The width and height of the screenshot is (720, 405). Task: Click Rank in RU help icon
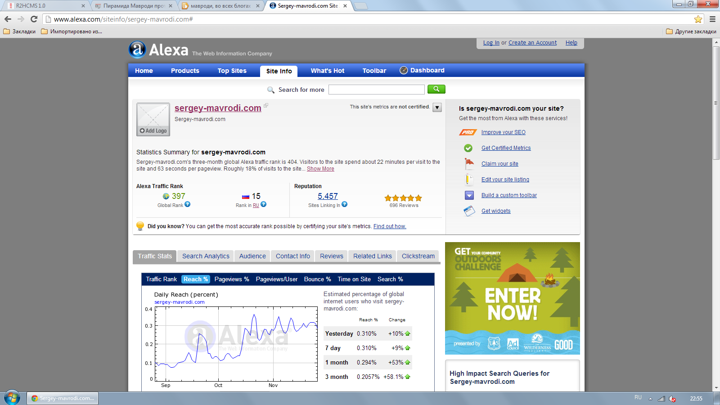pyautogui.click(x=264, y=204)
